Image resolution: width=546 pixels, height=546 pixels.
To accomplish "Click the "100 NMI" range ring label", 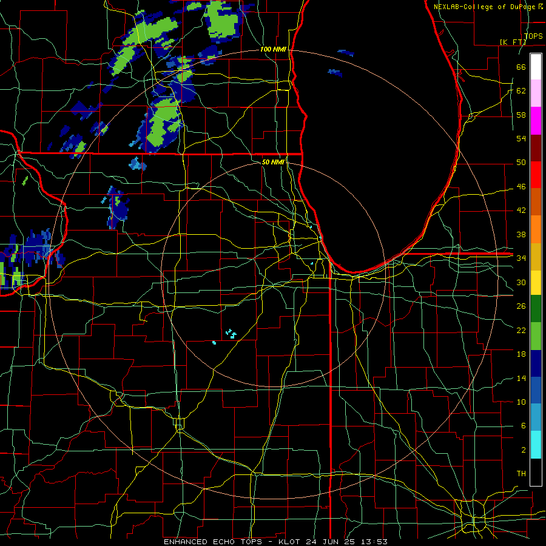I will tap(273, 50).
